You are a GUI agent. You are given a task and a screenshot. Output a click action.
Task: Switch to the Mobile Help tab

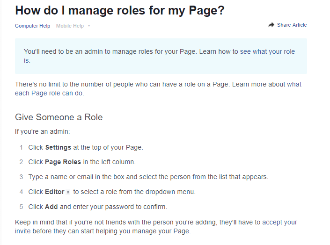70,26
